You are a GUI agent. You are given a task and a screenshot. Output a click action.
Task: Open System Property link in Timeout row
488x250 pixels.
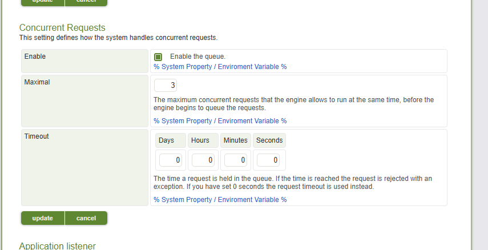220,200
